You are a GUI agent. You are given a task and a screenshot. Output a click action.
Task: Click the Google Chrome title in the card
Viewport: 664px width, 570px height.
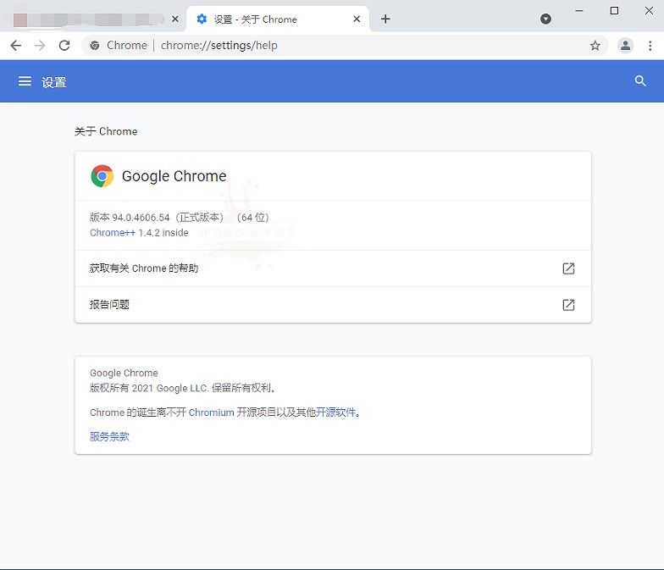tap(174, 176)
